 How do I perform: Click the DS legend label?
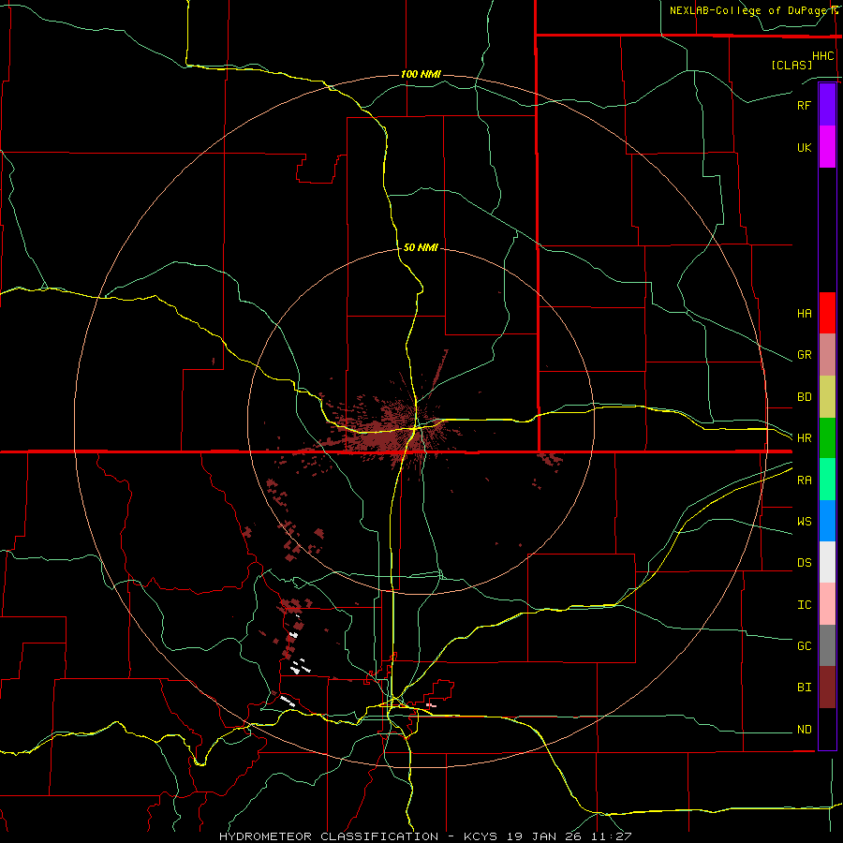804,563
